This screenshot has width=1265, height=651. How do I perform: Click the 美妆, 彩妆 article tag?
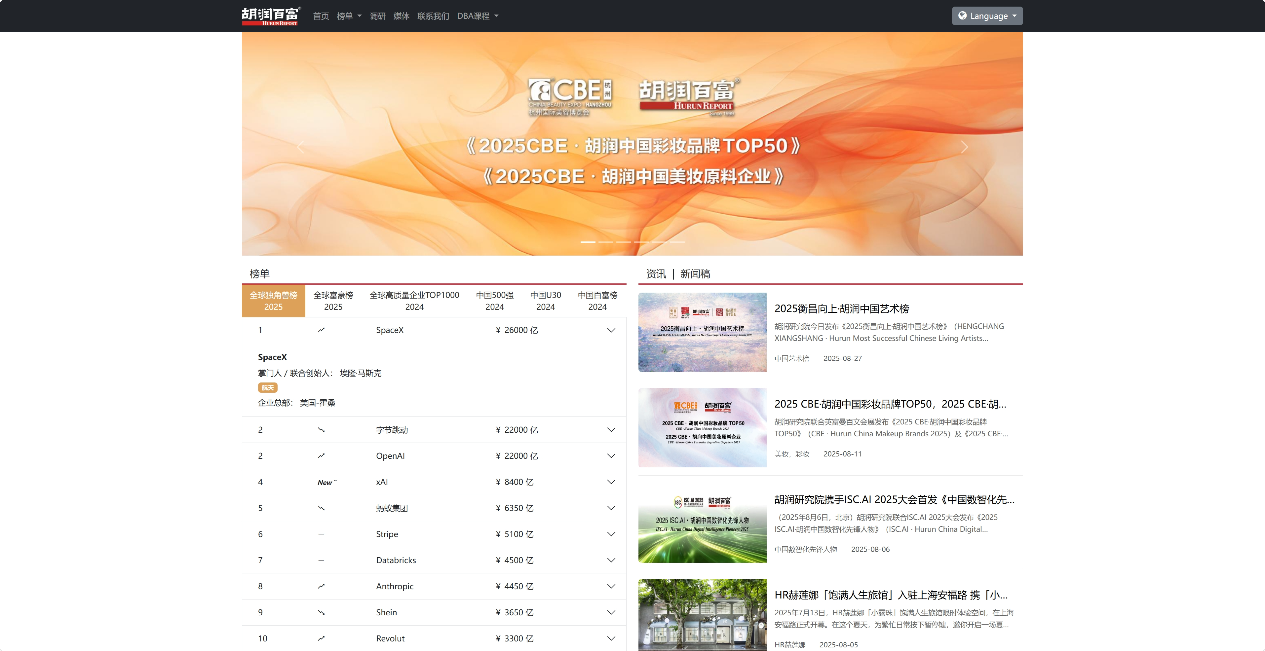coord(791,453)
